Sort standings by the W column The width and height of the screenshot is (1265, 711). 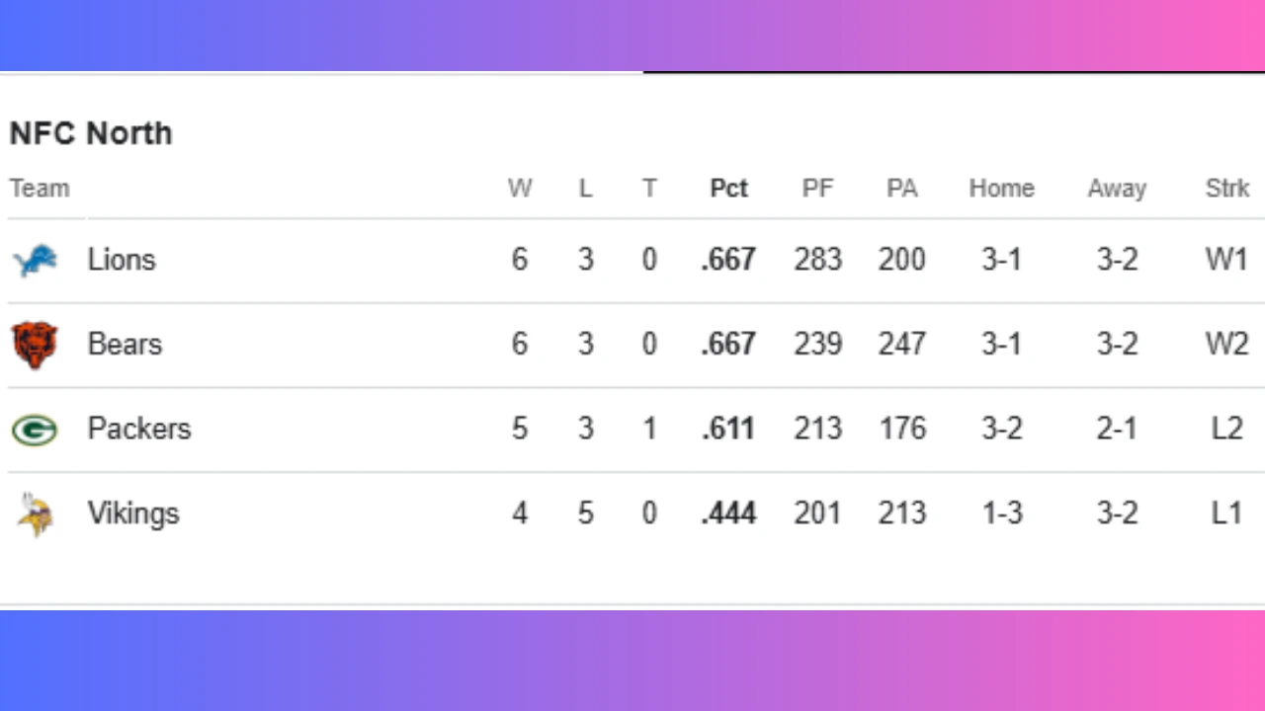520,188
